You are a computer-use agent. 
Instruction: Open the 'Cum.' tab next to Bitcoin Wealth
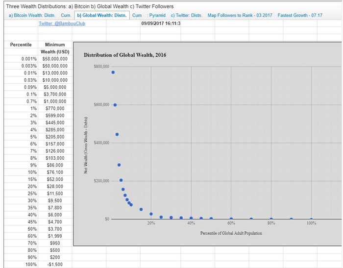67,15
